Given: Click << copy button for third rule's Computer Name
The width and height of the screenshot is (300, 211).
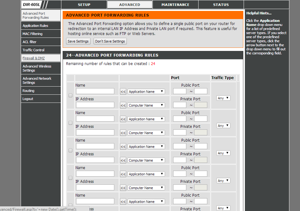Looking at the screenshot, I should point(123,160).
